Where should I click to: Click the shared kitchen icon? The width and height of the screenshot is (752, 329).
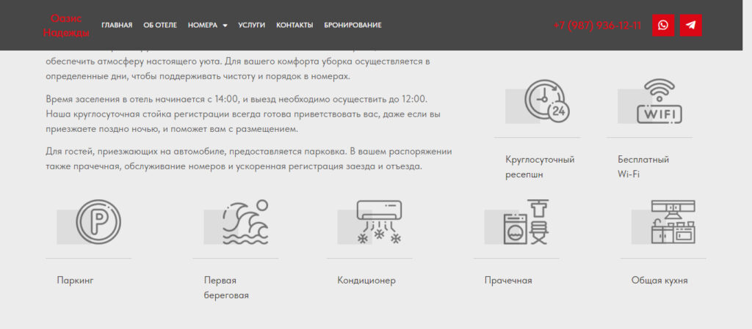point(673,222)
